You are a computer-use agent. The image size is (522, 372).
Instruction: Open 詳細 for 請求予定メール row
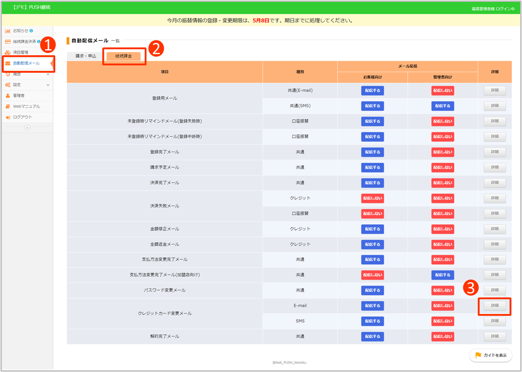point(494,168)
